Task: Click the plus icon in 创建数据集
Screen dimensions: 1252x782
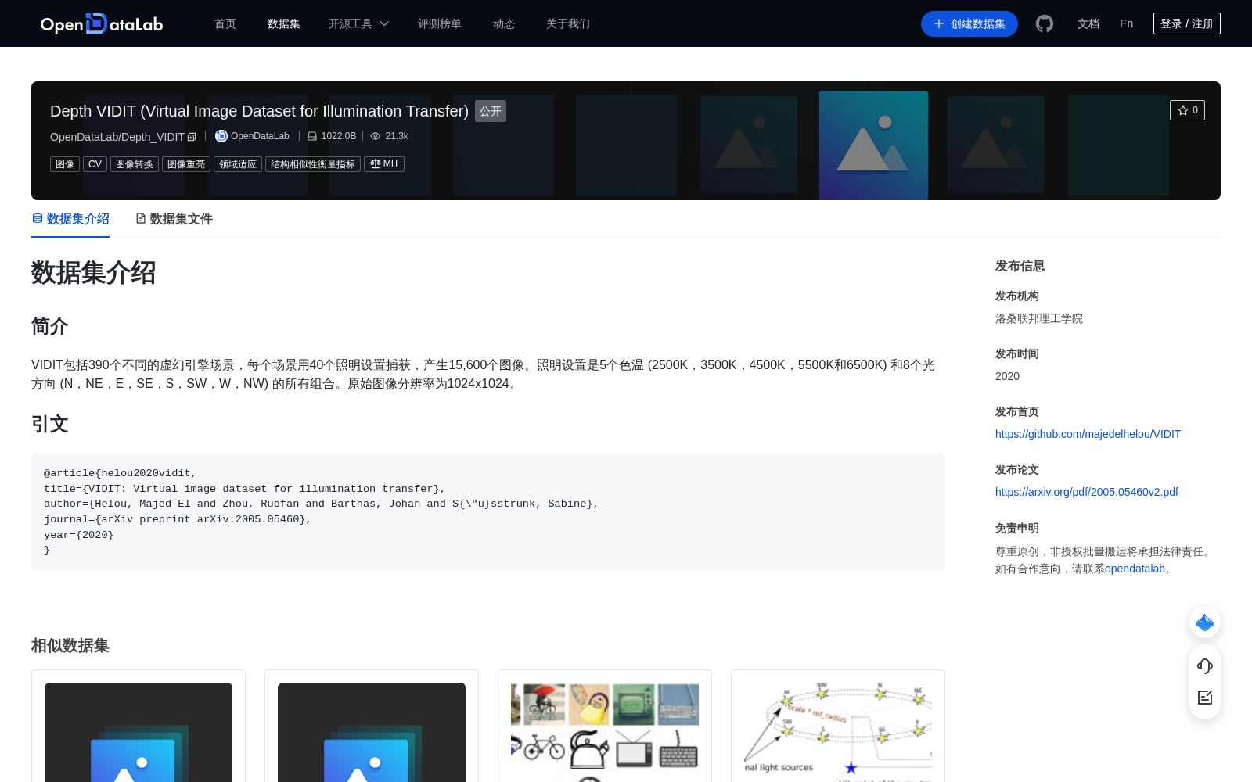Action: (x=939, y=23)
